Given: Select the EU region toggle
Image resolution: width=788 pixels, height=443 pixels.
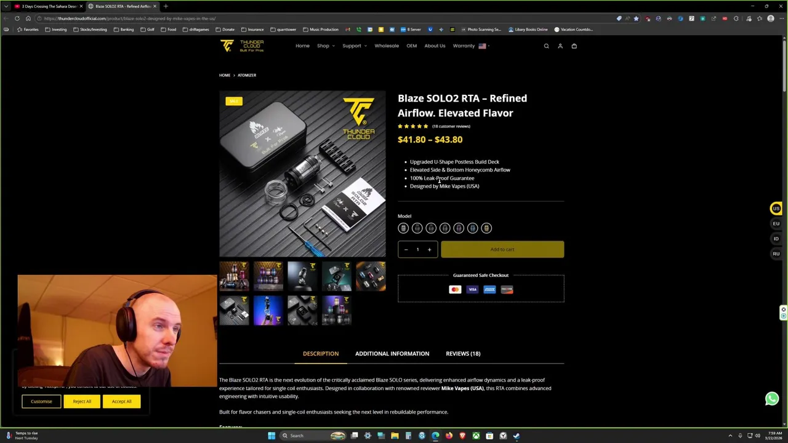Looking at the screenshot, I should (x=776, y=223).
